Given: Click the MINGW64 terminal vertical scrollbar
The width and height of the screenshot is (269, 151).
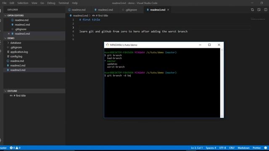Looking at the screenshot, I should [x=222, y=83].
